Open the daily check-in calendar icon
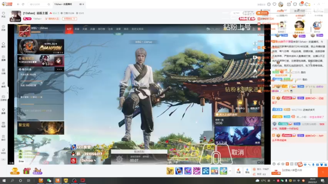Image resolution: width=328 pixels, height=184 pixels. coord(289,4)
